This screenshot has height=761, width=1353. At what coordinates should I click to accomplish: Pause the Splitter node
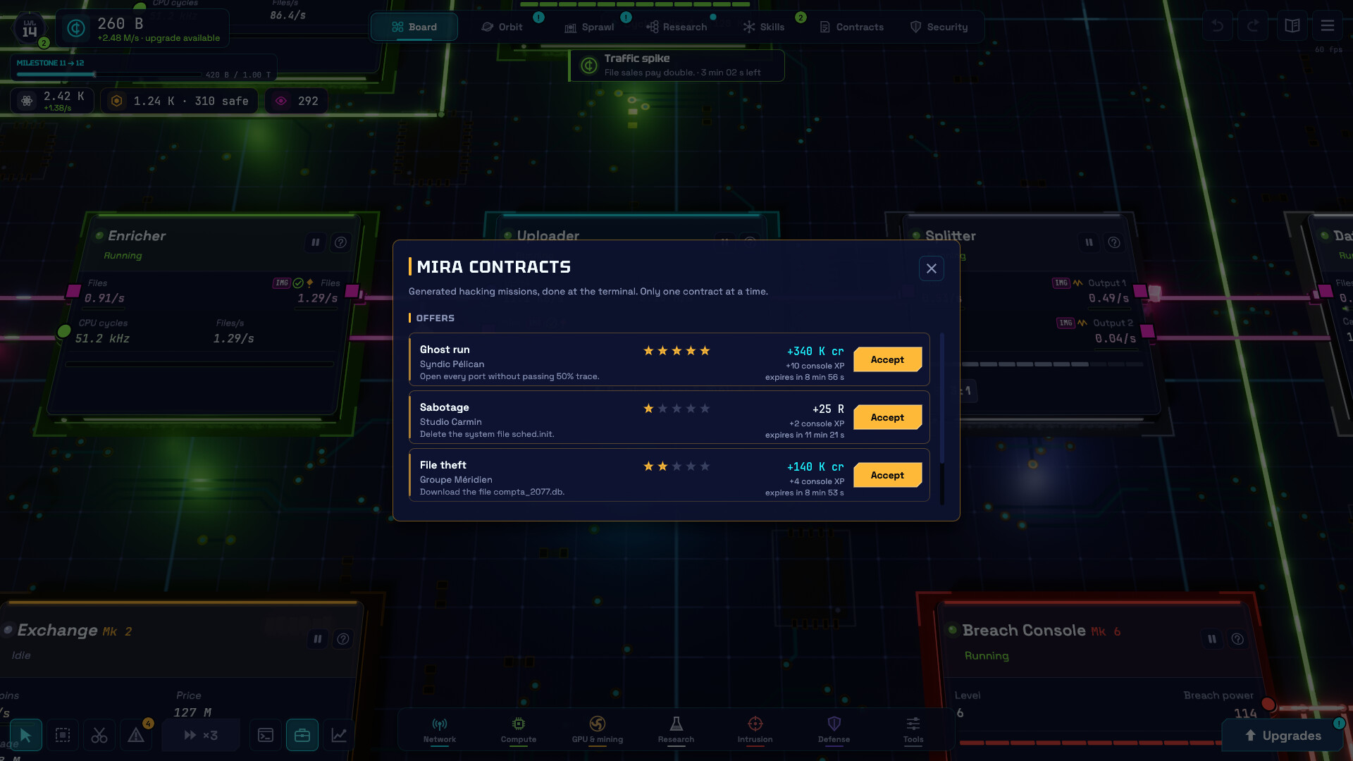pyautogui.click(x=1089, y=242)
